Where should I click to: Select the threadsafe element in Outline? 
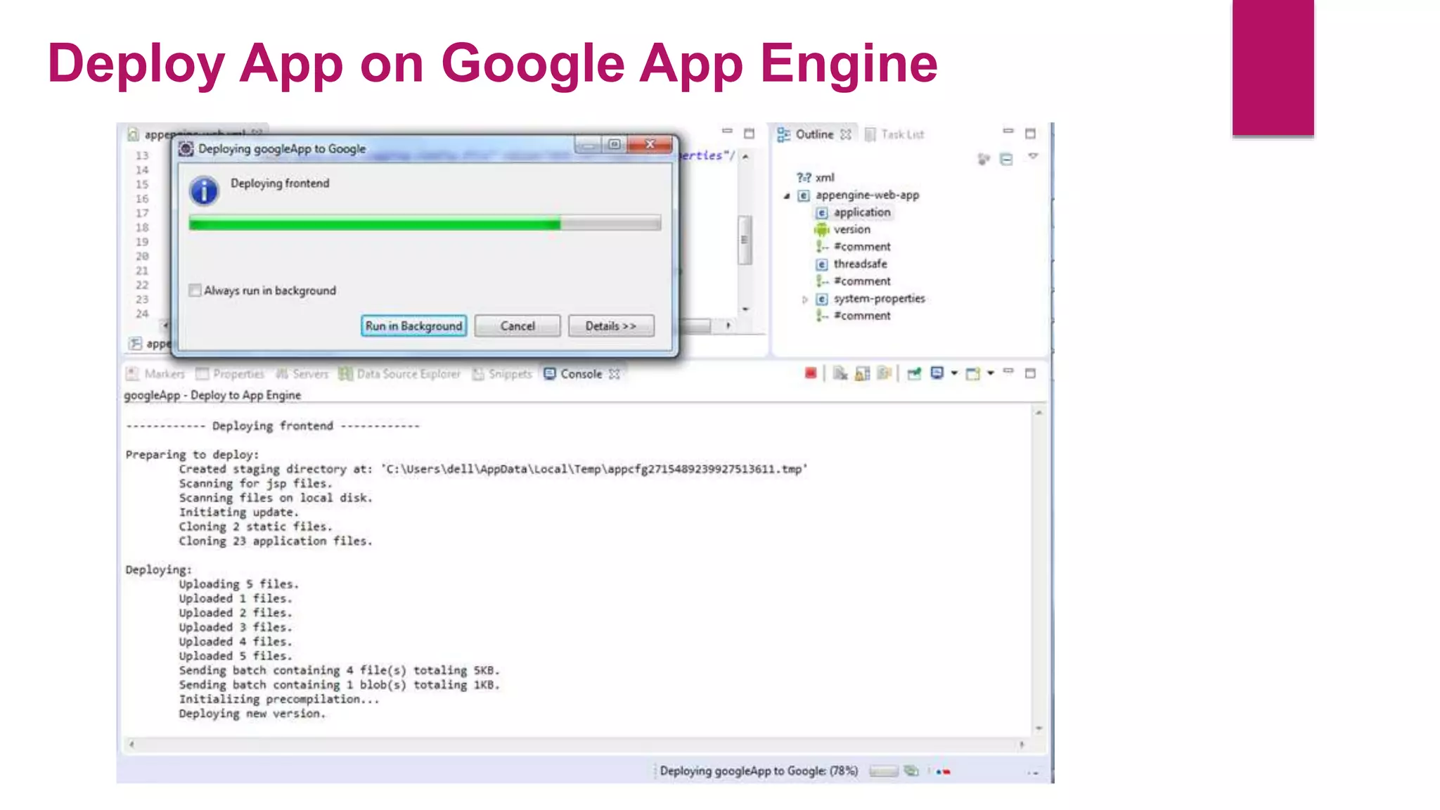click(861, 264)
